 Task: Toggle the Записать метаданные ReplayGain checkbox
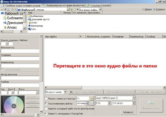click(46, 113)
